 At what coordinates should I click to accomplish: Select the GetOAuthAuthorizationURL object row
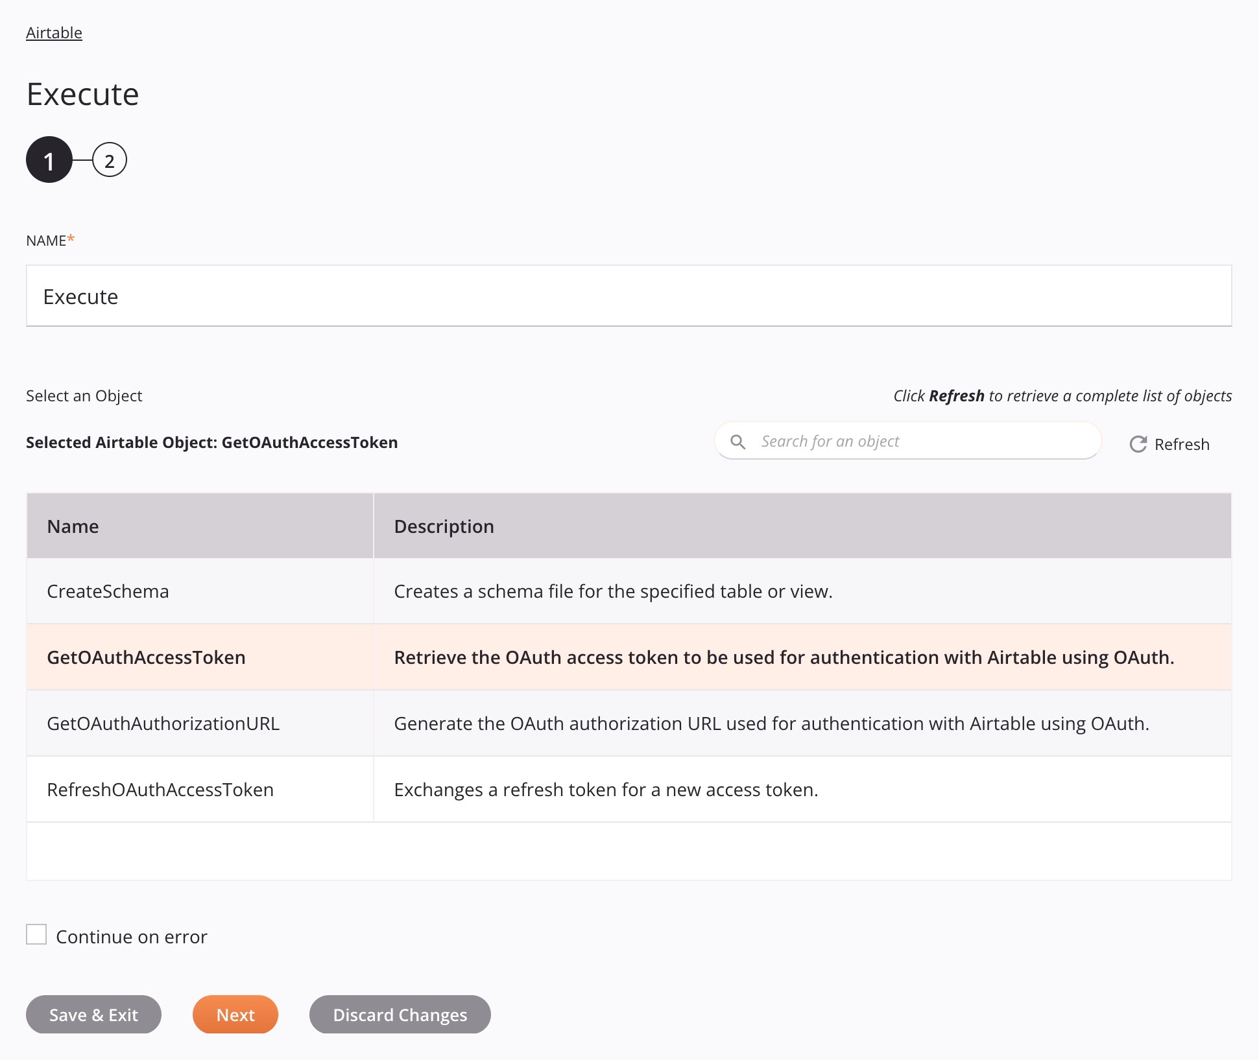629,724
